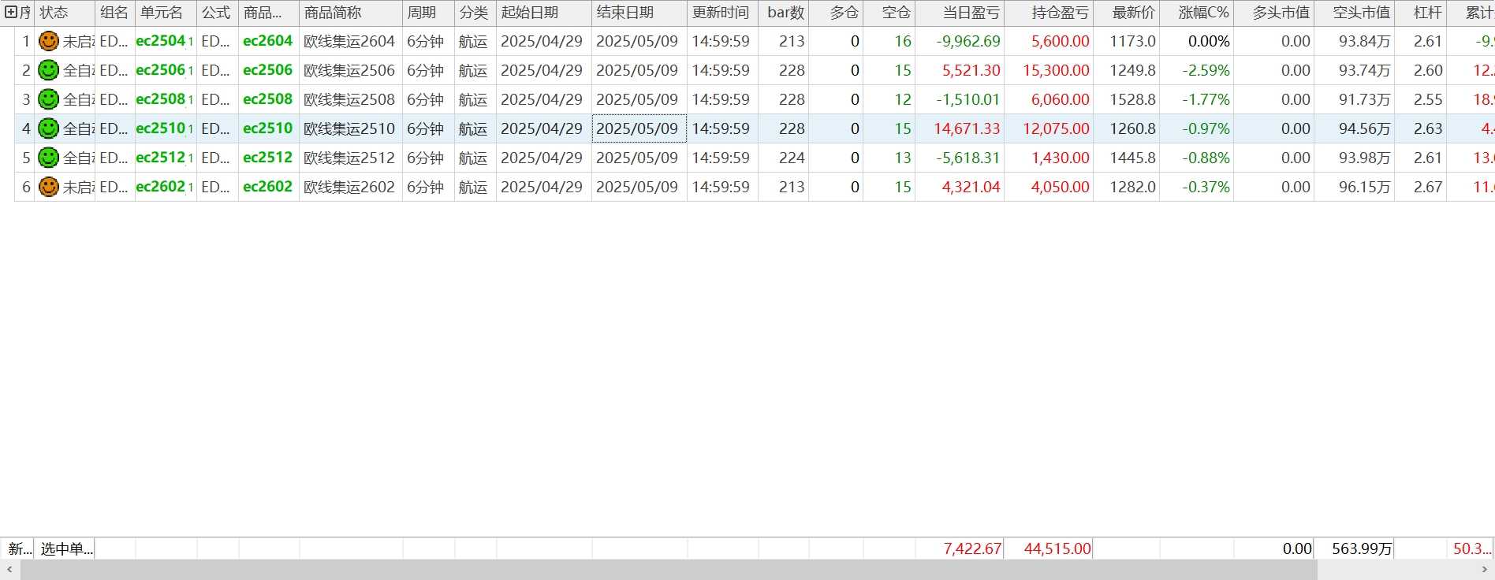Sort by the 组名 column header

point(114,13)
